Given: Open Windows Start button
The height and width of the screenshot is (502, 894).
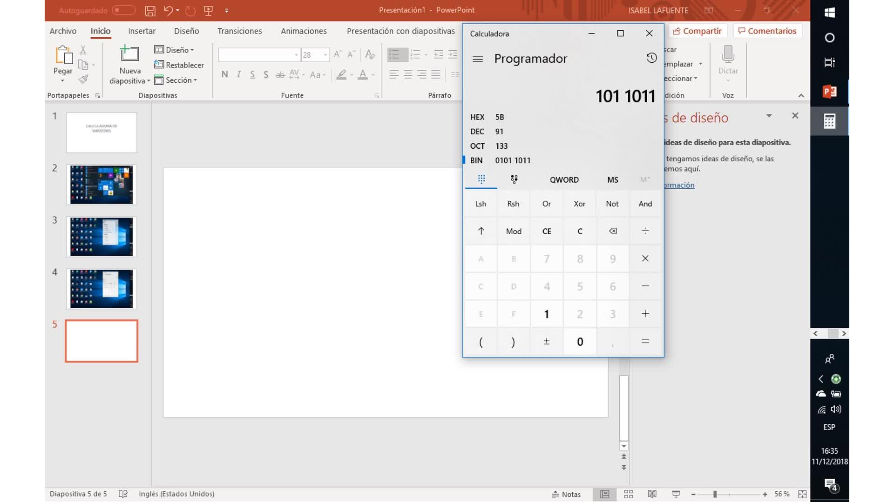Looking at the screenshot, I should [829, 13].
